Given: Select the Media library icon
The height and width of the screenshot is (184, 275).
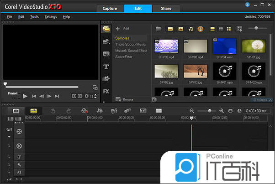Looking at the screenshot, I should click(106, 29).
